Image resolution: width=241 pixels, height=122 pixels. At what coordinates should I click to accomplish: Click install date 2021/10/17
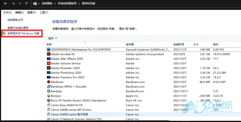(181, 91)
